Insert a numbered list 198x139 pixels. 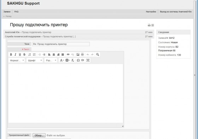[x=30, y=55]
